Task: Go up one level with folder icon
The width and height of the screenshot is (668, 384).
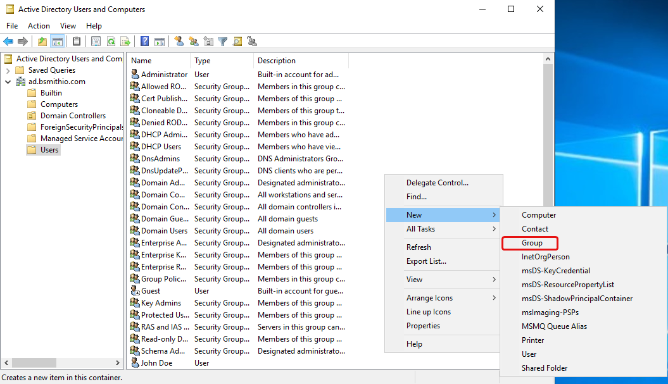Action: click(42, 41)
